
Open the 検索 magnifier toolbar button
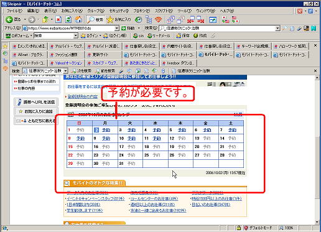pyautogui.click(x=95, y=20)
